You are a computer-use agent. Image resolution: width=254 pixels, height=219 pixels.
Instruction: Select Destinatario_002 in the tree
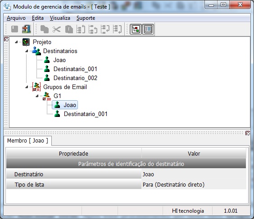point(75,78)
